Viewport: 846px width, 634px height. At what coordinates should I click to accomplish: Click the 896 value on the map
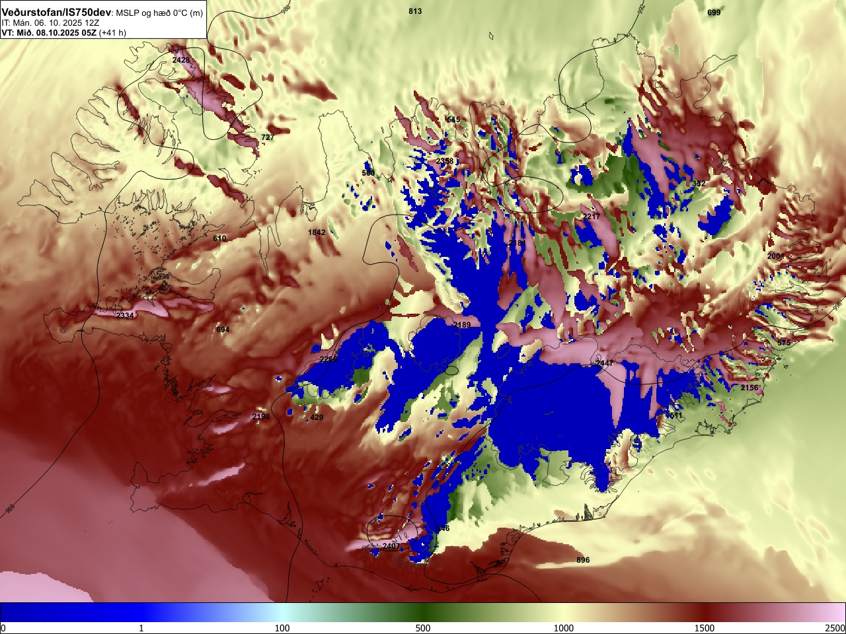tap(583, 560)
